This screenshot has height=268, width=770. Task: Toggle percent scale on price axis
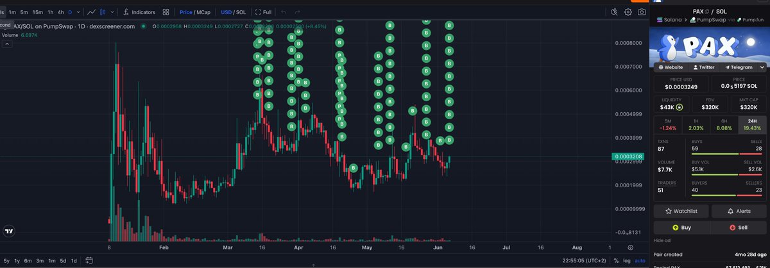click(616, 260)
